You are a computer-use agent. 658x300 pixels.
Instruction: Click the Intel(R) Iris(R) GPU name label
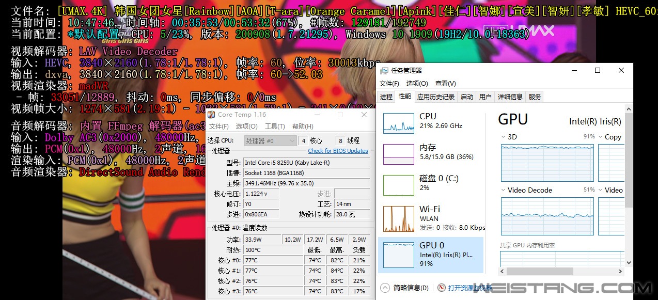click(x=595, y=121)
